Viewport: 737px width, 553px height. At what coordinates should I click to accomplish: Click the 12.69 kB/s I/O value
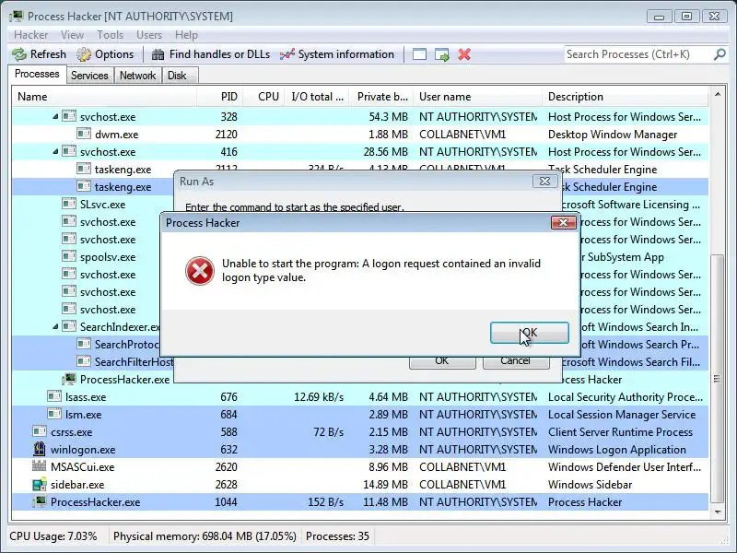click(x=319, y=397)
